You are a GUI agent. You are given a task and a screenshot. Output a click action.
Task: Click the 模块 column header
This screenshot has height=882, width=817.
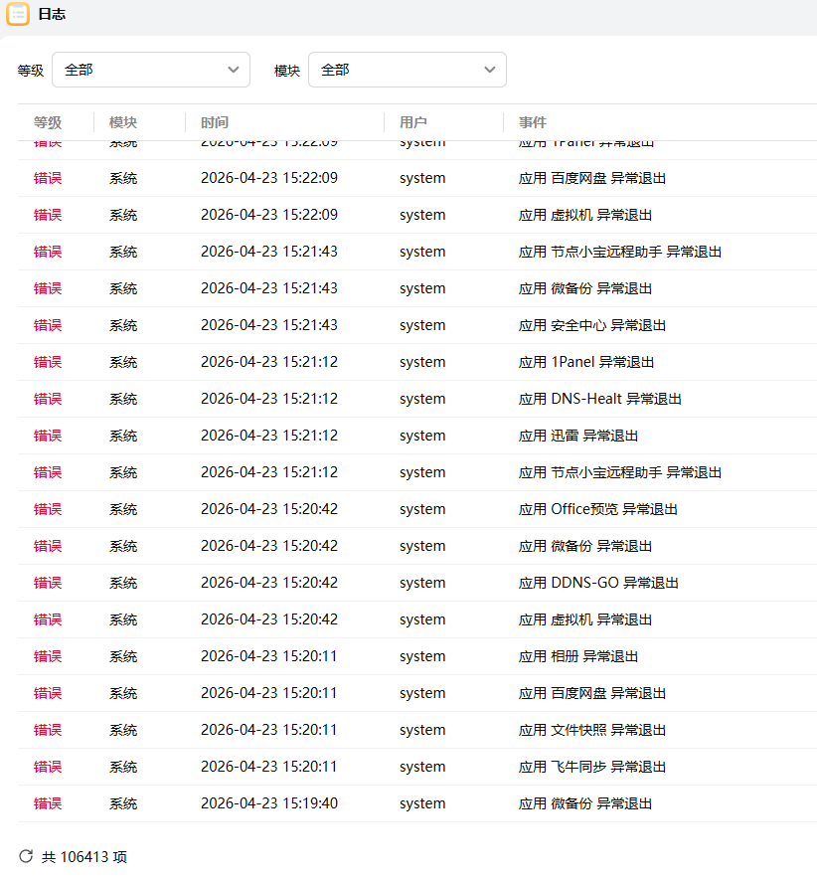pos(121,121)
